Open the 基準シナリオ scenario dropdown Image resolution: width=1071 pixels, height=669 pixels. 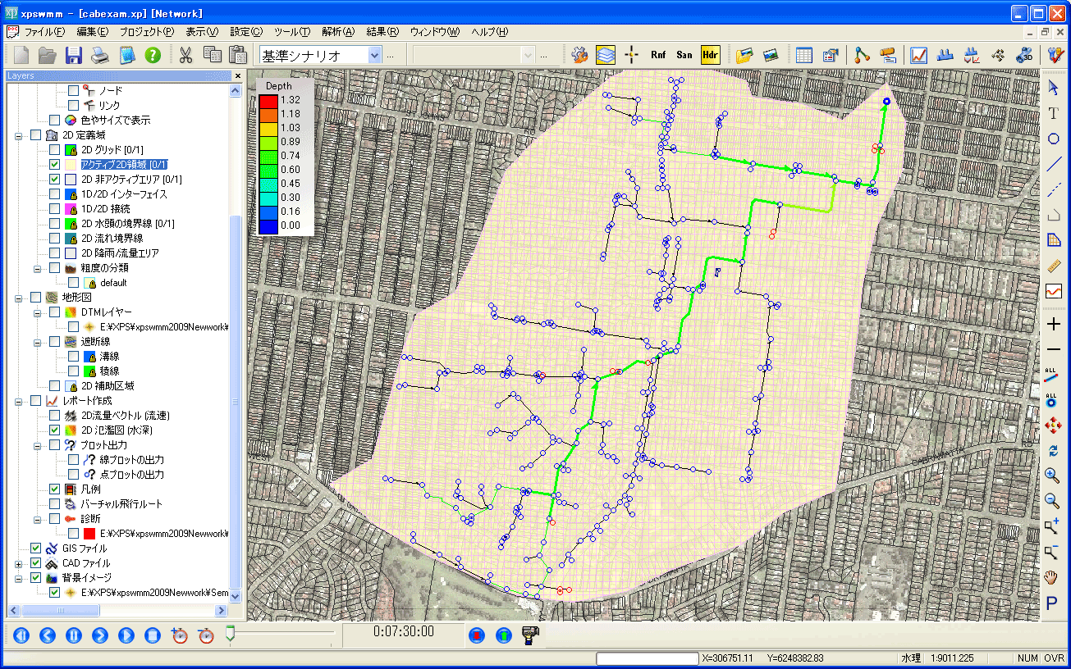pyautogui.click(x=375, y=56)
